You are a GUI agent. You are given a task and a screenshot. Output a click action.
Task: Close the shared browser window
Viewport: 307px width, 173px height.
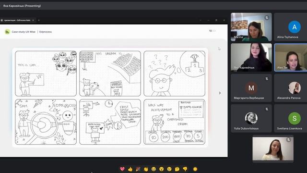click(x=224, y=20)
